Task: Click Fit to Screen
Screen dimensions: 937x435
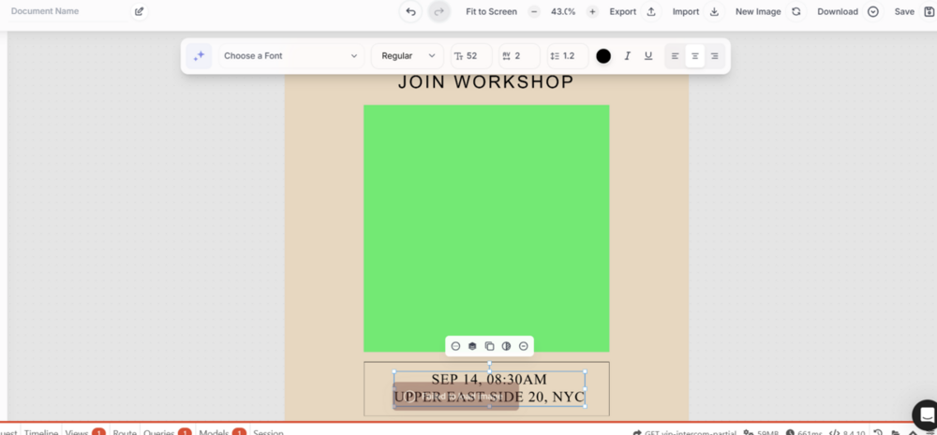Action: coord(491,11)
